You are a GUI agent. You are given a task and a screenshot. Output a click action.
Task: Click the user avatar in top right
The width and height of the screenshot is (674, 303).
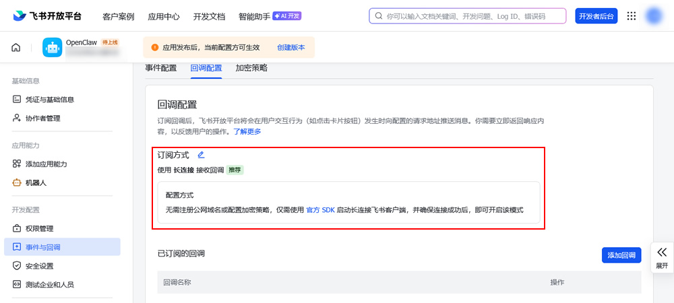[x=654, y=16]
